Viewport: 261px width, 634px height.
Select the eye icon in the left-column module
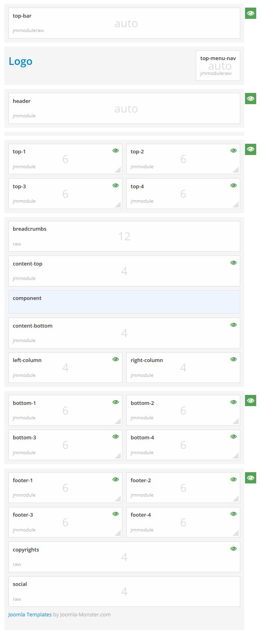coord(115,359)
